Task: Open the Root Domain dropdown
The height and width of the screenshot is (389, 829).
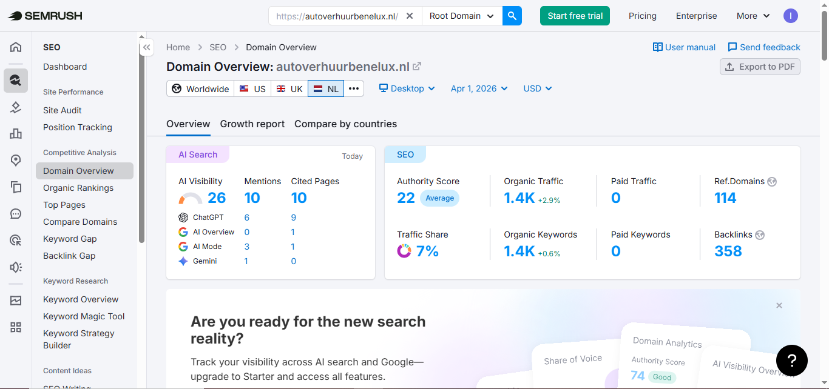Action: point(462,16)
